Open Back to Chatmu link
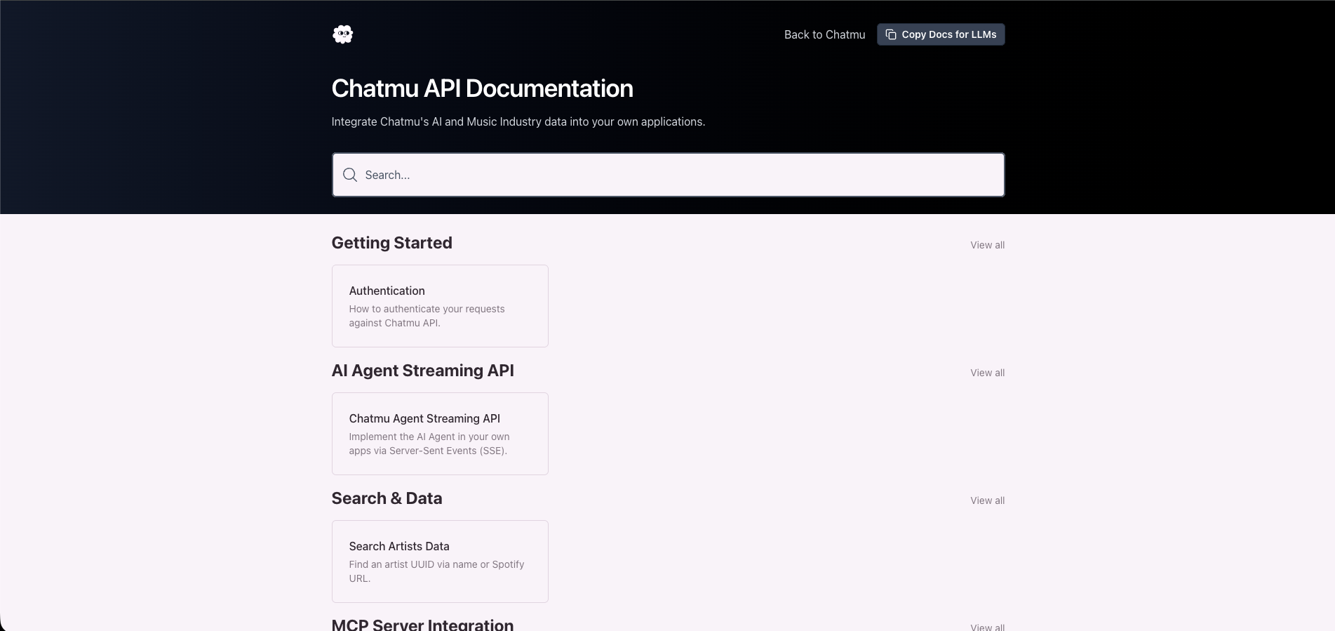The height and width of the screenshot is (631, 1335). tap(824, 34)
